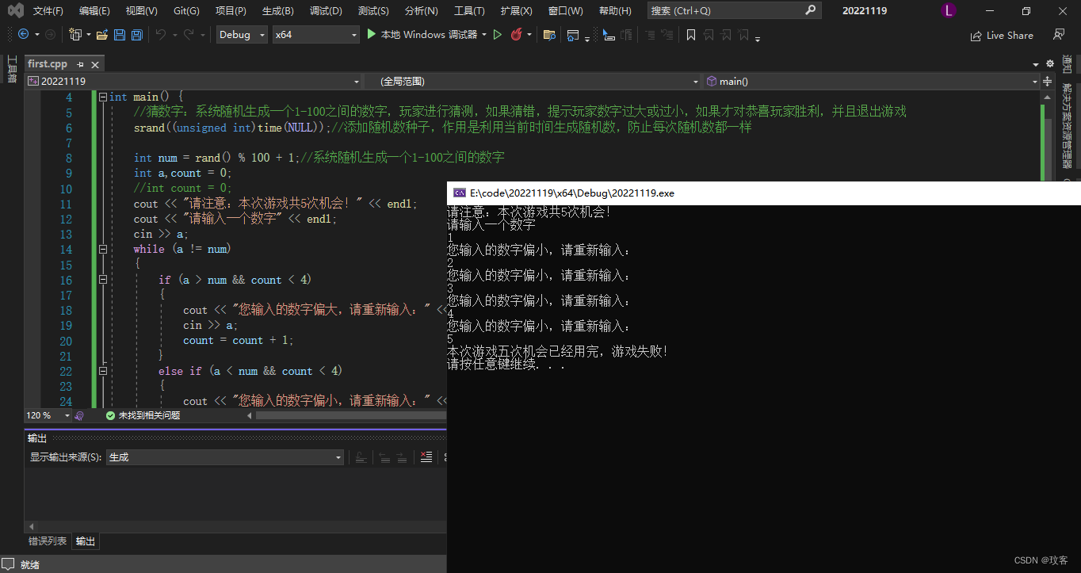Click the clear bookmarks icon

click(x=743, y=35)
